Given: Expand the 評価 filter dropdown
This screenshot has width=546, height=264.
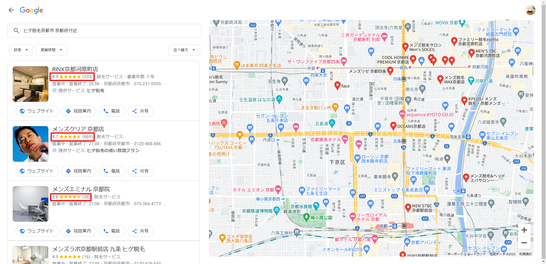Looking at the screenshot, I should pos(21,50).
